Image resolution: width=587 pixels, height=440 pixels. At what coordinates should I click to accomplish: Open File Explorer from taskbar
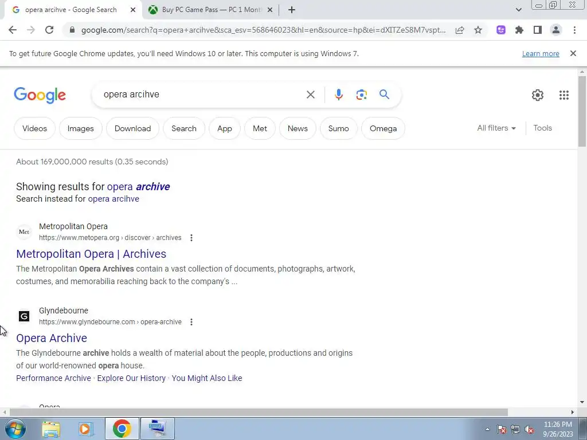coord(51,429)
